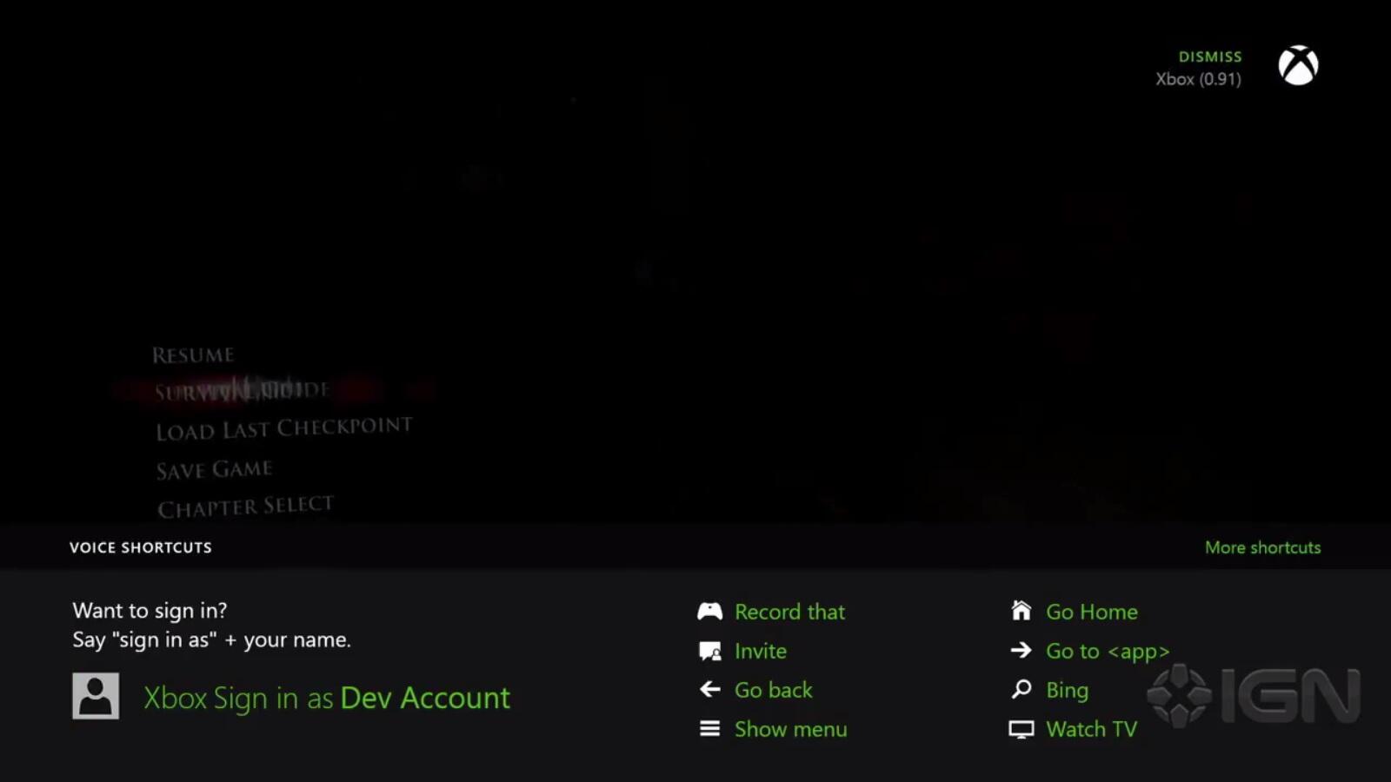
Task: Click the right arrow Go to app icon
Action: [x=1022, y=650]
